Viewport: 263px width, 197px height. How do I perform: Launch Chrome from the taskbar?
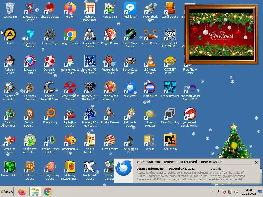pyautogui.click(x=48, y=191)
